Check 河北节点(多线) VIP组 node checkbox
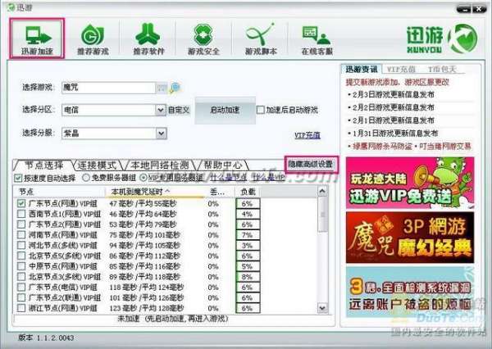The height and width of the screenshot is (349, 492). click(21, 246)
